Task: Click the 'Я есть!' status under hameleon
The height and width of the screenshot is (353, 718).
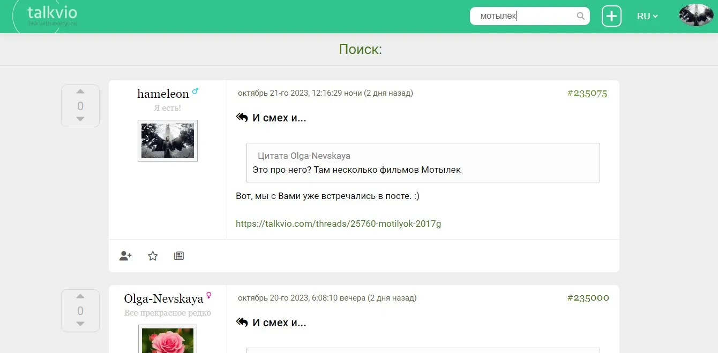Action: tap(167, 108)
